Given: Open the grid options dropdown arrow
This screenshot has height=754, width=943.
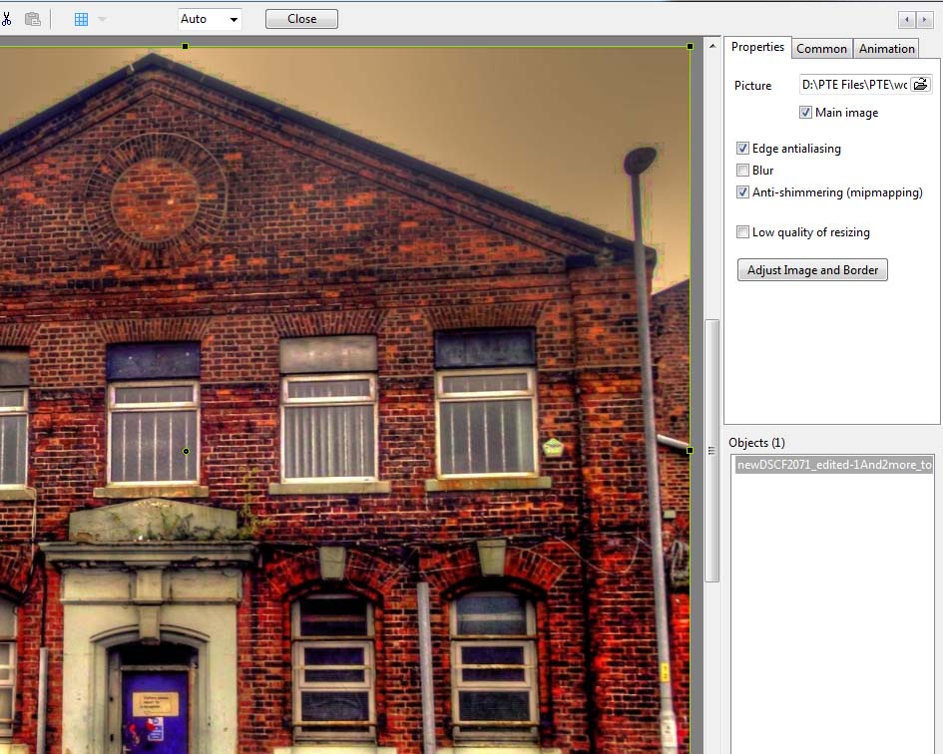Looking at the screenshot, I should click(102, 19).
